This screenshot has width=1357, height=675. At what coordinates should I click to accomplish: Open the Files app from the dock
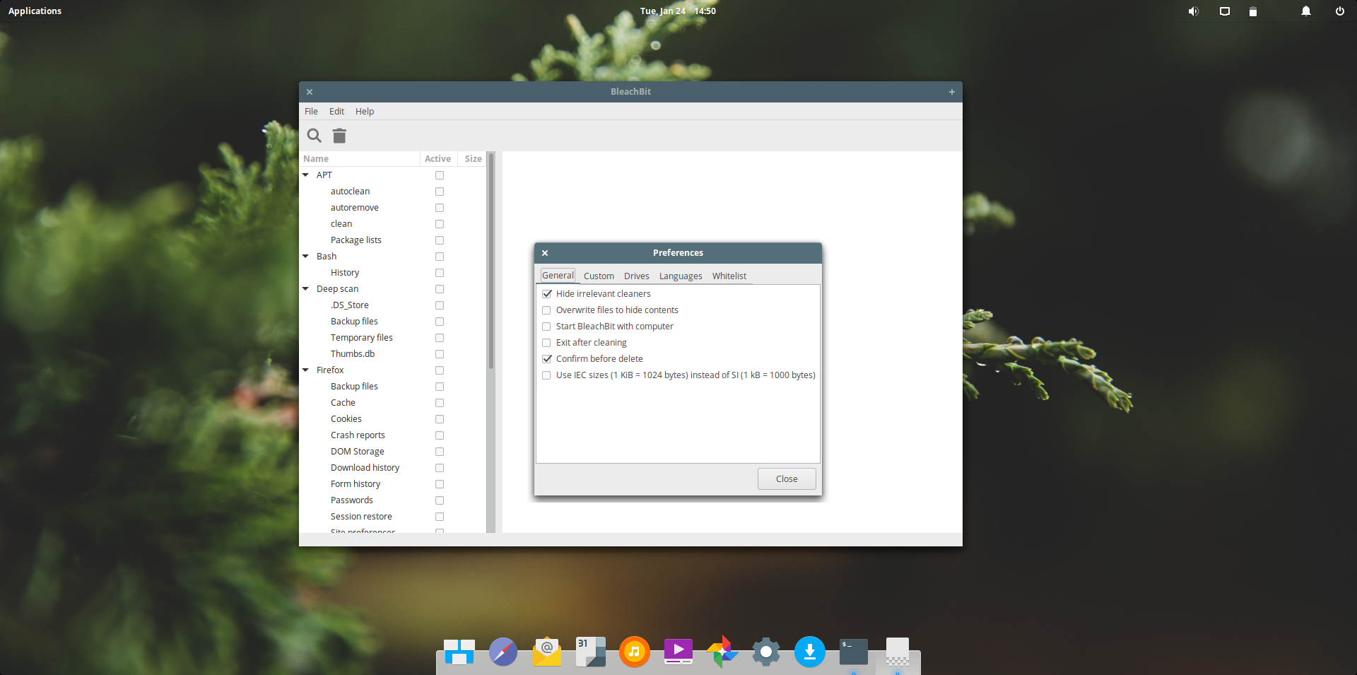click(x=459, y=652)
